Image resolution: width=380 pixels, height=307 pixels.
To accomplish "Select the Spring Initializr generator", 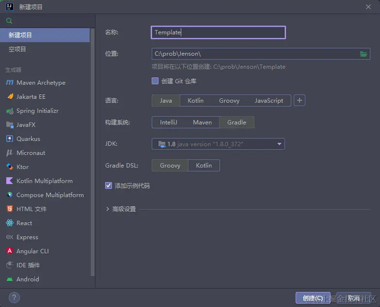I will pyautogui.click(x=45, y=111).
